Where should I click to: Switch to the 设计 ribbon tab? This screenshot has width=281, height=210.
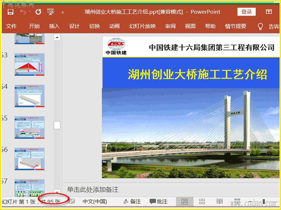coord(74,26)
